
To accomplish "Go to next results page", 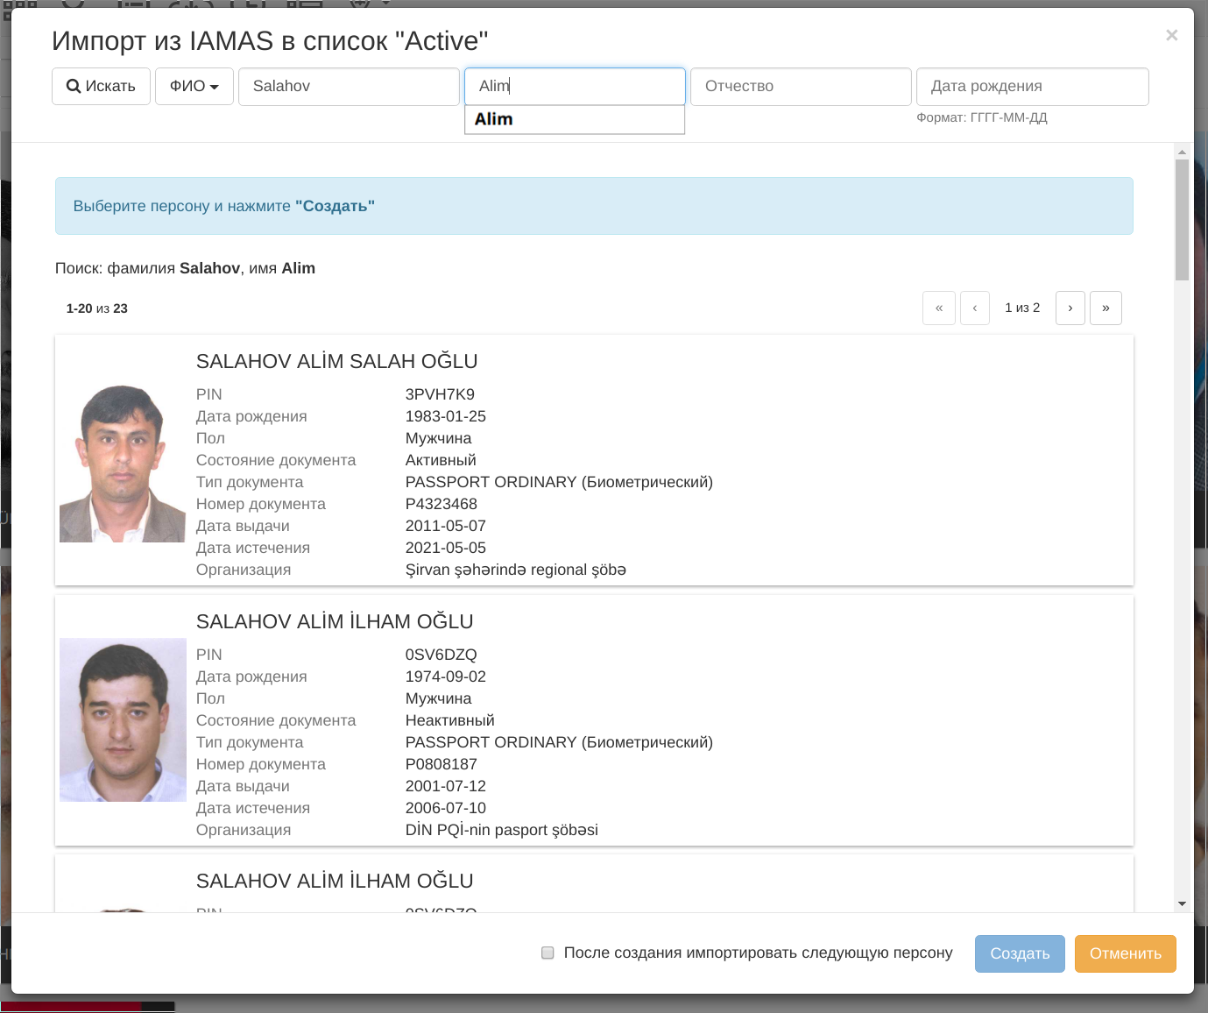I will tap(1070, 308).
